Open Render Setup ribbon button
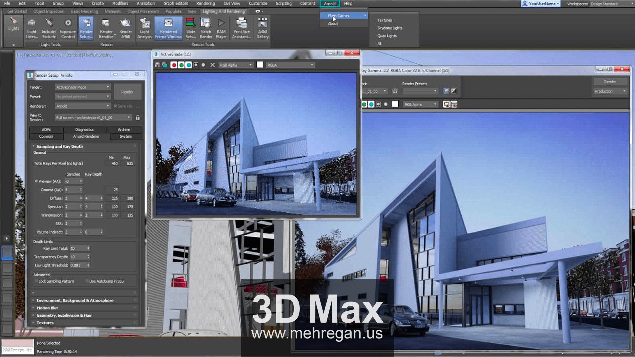 coord(86,28)
